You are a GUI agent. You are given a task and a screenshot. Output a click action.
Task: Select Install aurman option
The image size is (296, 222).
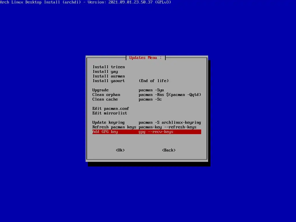[x=109, y=76]
